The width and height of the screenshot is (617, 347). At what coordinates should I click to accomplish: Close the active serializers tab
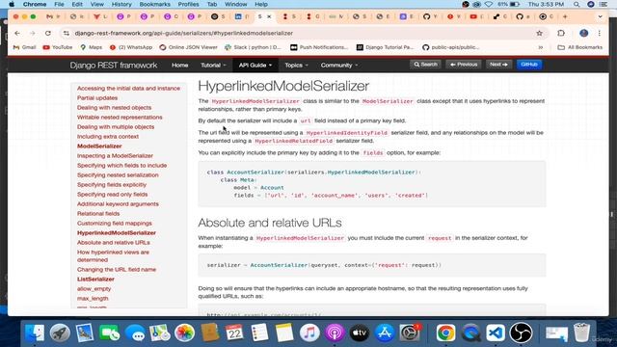coord(270,16)
